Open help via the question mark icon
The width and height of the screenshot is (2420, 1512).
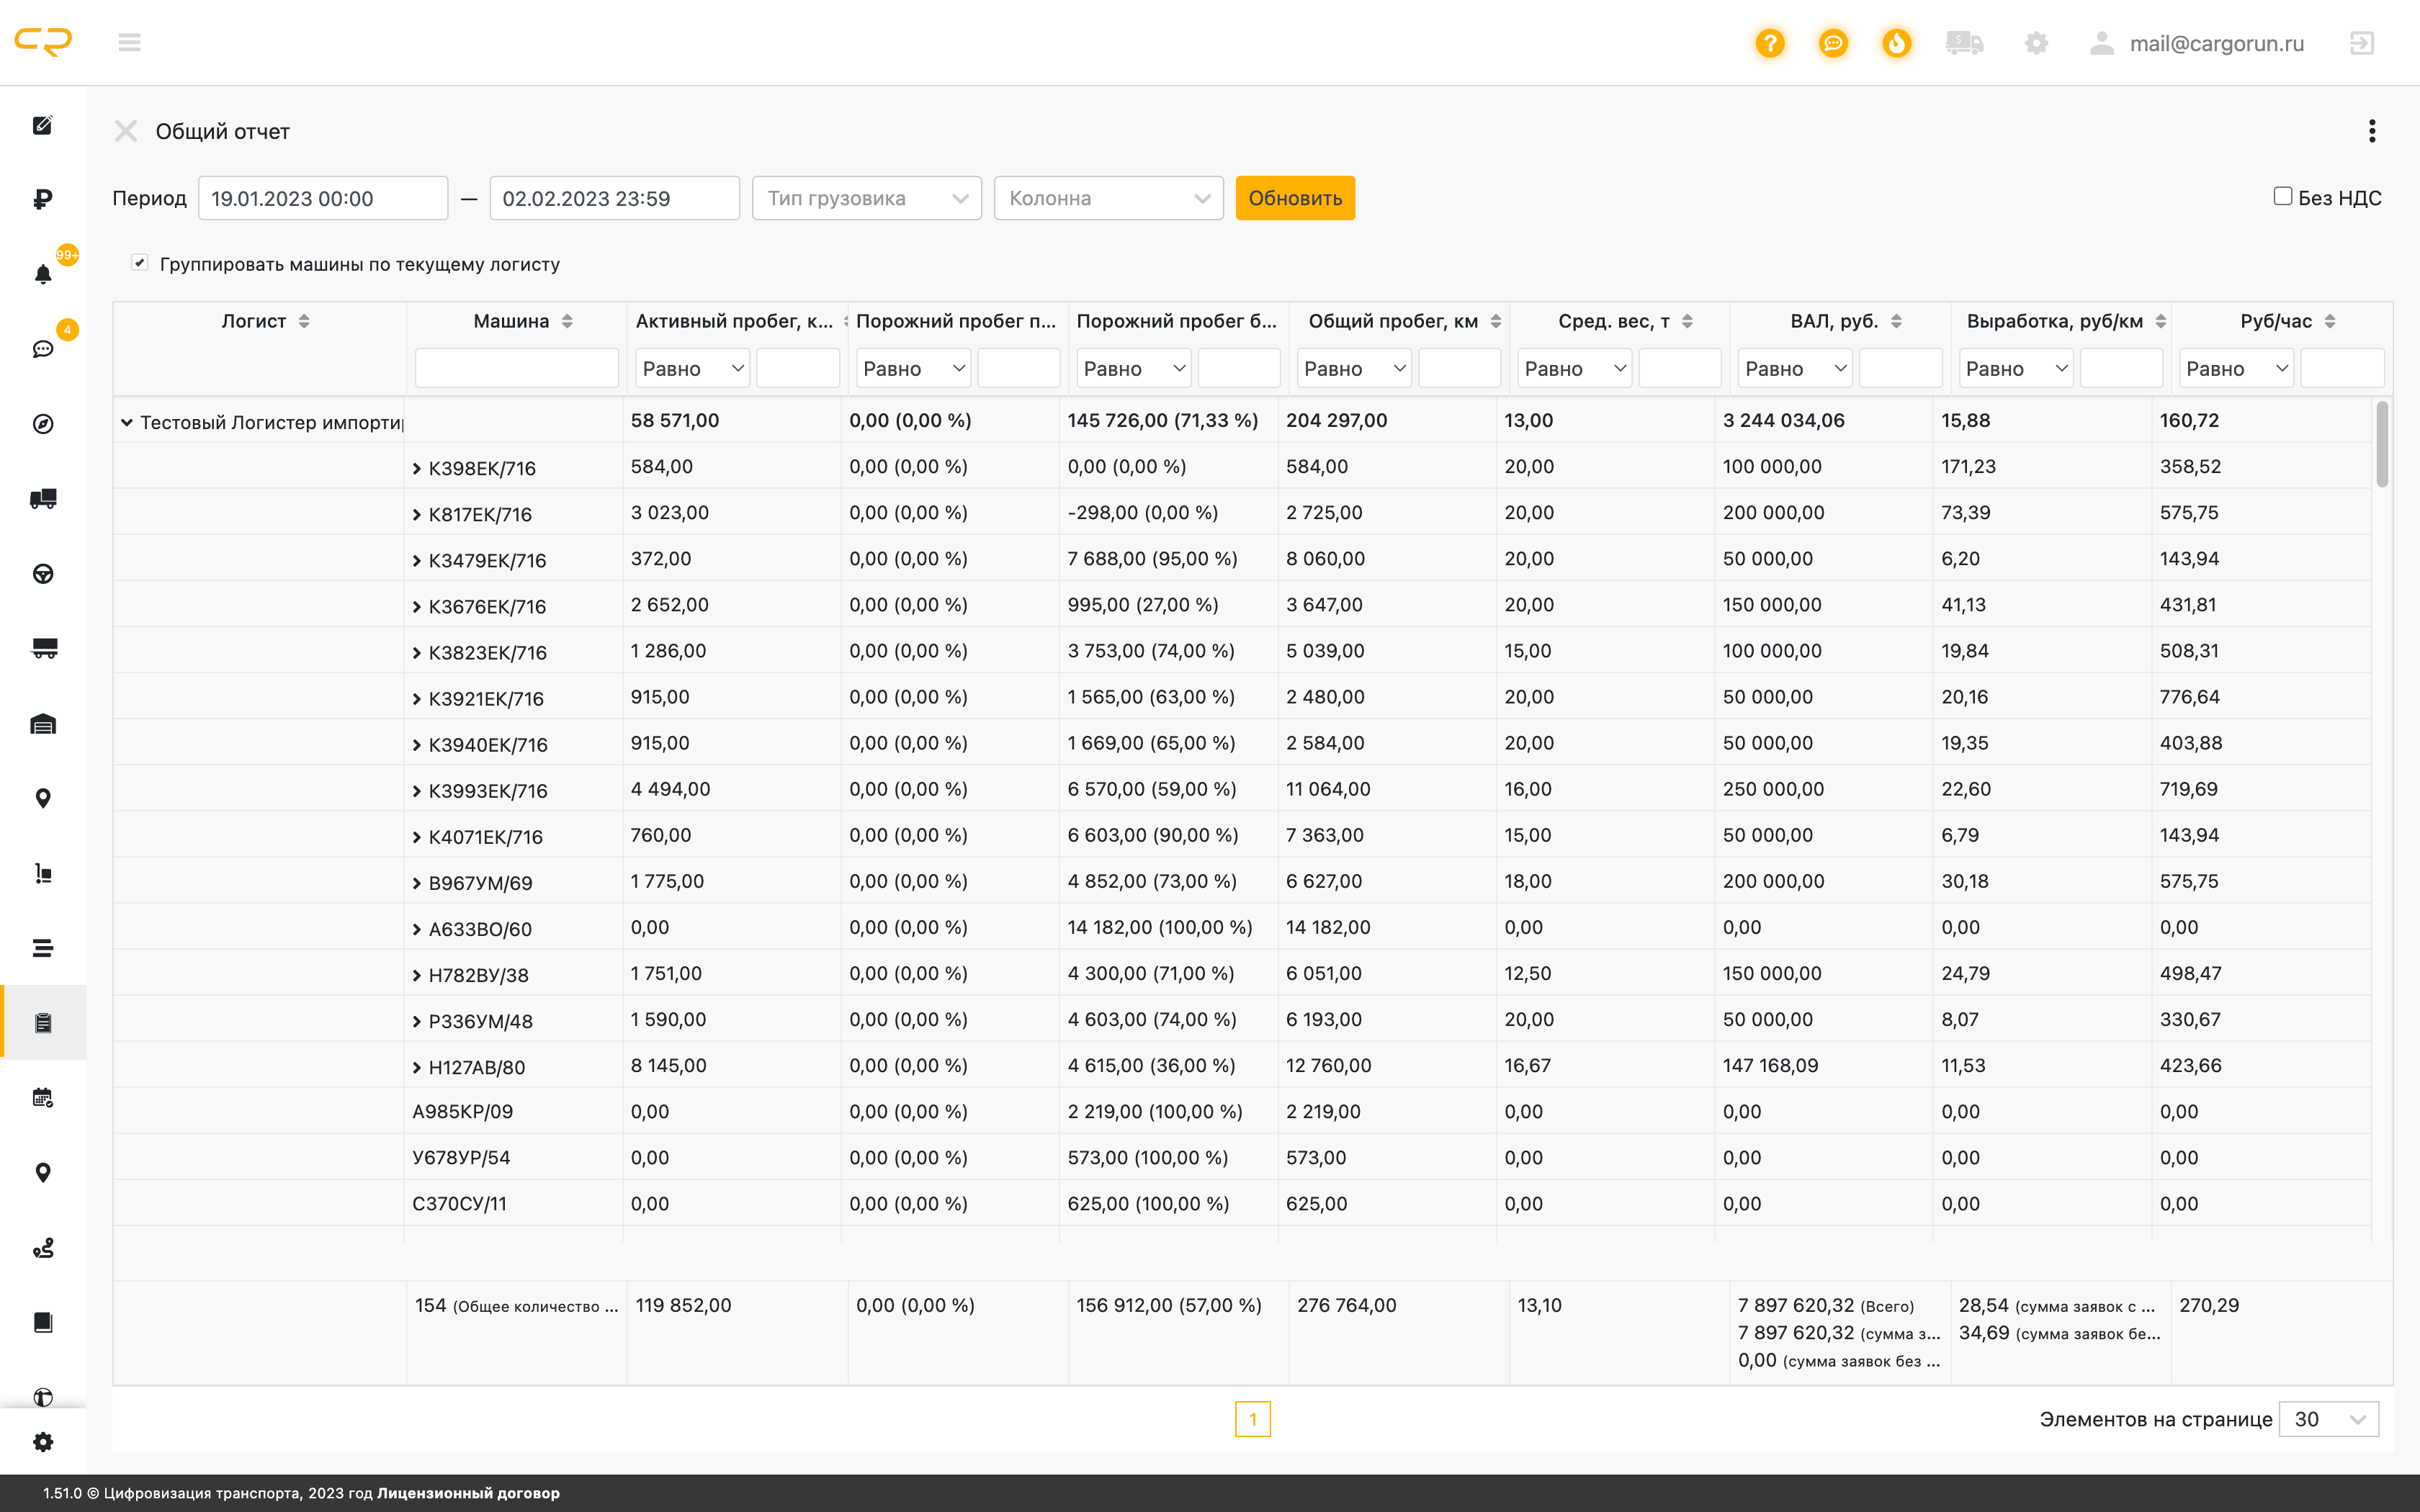[x=1770, y=43]
